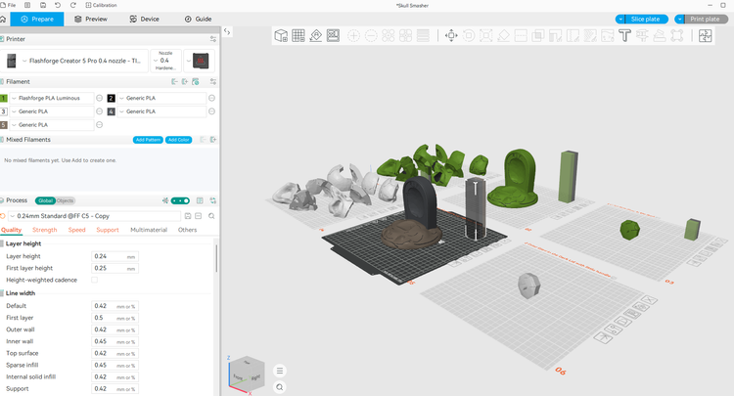Click the Slice plate button
Screen dimensions: 734x396
pos(646,20)
